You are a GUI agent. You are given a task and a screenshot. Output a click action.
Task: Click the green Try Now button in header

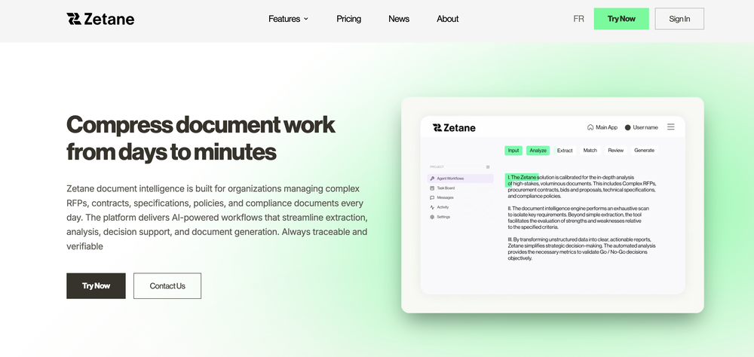click(x=621, y=19)
